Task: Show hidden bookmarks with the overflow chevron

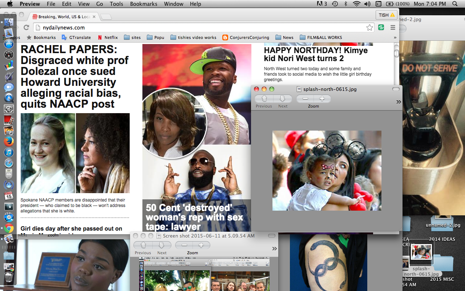Action: 395,37
